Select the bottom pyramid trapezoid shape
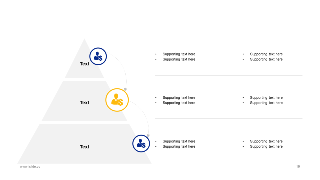This screenshot has height=180, width=320. coord(84,144)
